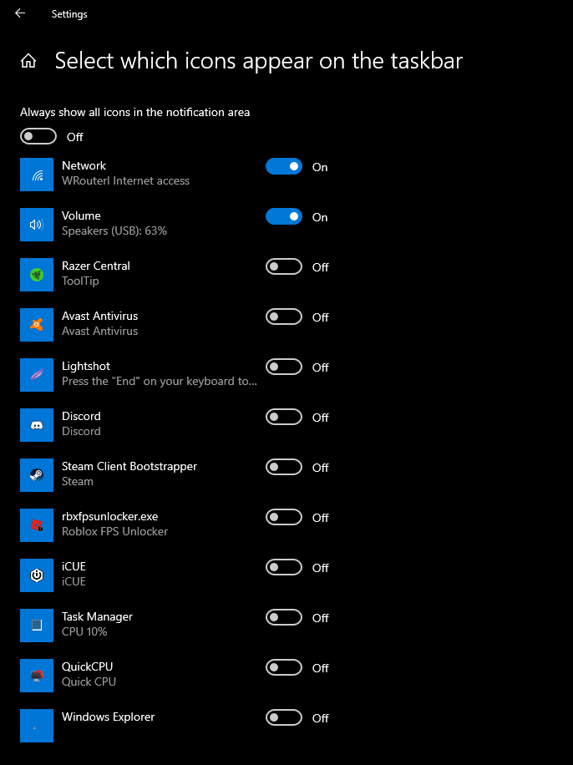573x765 pixels.
Task: Click the Lightshot feather icon
Action: (x=37, y=375)
